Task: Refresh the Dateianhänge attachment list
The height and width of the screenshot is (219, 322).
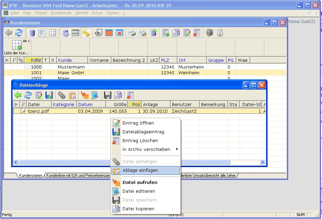Action: pos(28,95)
